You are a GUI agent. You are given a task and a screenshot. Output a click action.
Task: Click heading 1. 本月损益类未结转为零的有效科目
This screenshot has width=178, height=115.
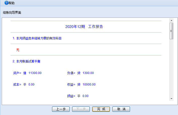(37, 38)
